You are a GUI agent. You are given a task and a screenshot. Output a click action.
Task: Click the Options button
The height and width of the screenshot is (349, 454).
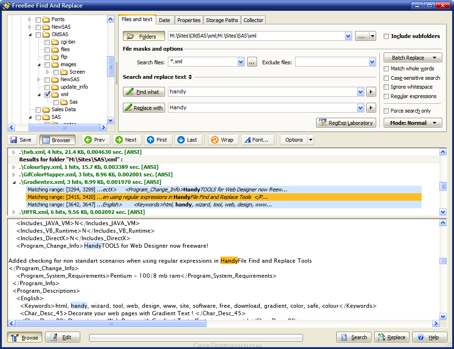(294, 140)
